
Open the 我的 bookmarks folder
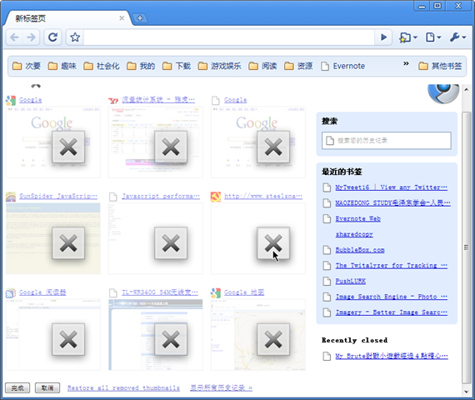tap(141, 66)
